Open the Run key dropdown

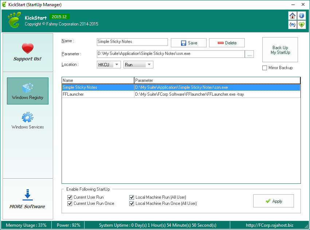[138, 65]
